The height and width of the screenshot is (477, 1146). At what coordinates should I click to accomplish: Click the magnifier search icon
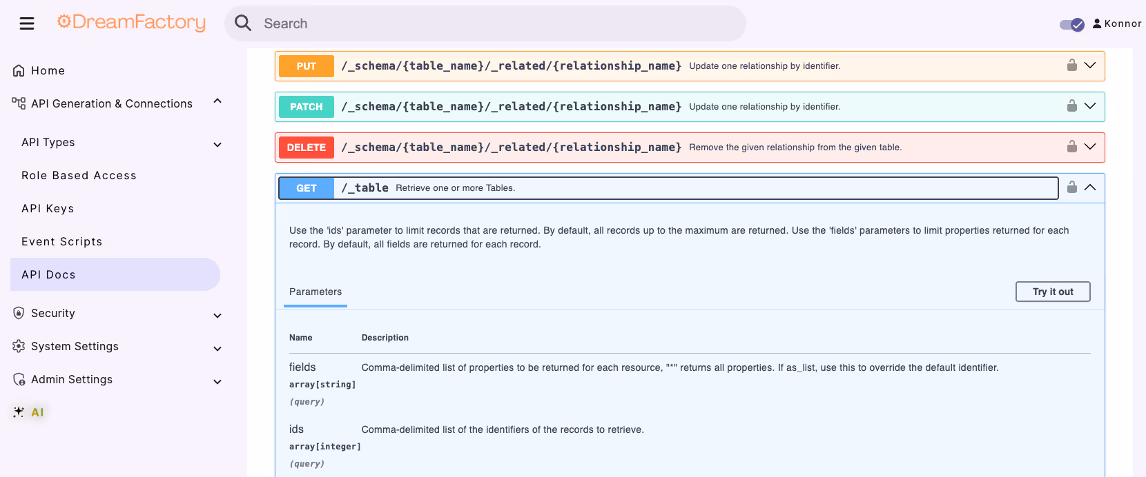tap(243, 23)
